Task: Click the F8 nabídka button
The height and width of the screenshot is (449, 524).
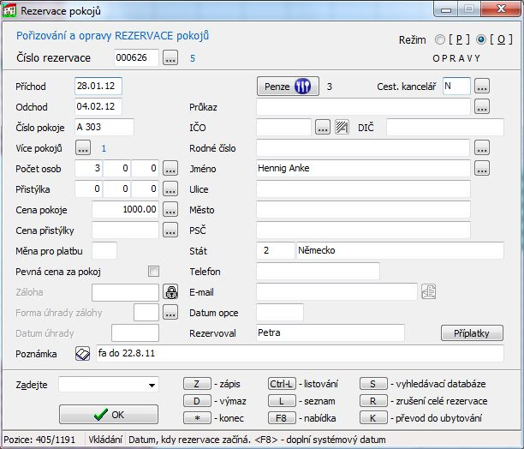Action: click(282, 418)
